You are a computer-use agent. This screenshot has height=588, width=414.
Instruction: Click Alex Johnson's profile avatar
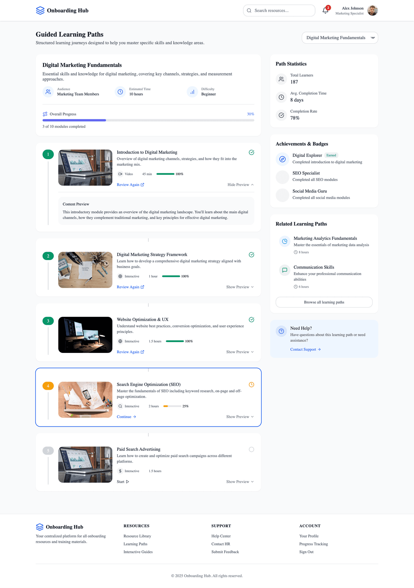(x=372, y=11)
